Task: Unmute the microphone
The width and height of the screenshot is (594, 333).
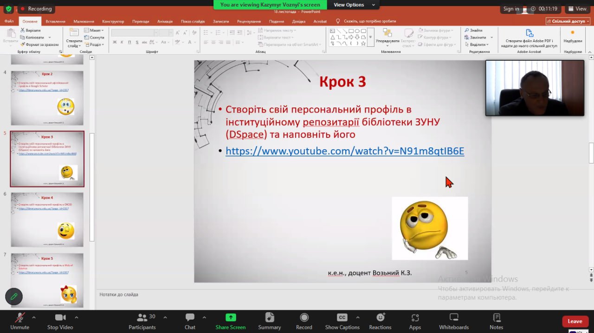Action: point(19,321)
